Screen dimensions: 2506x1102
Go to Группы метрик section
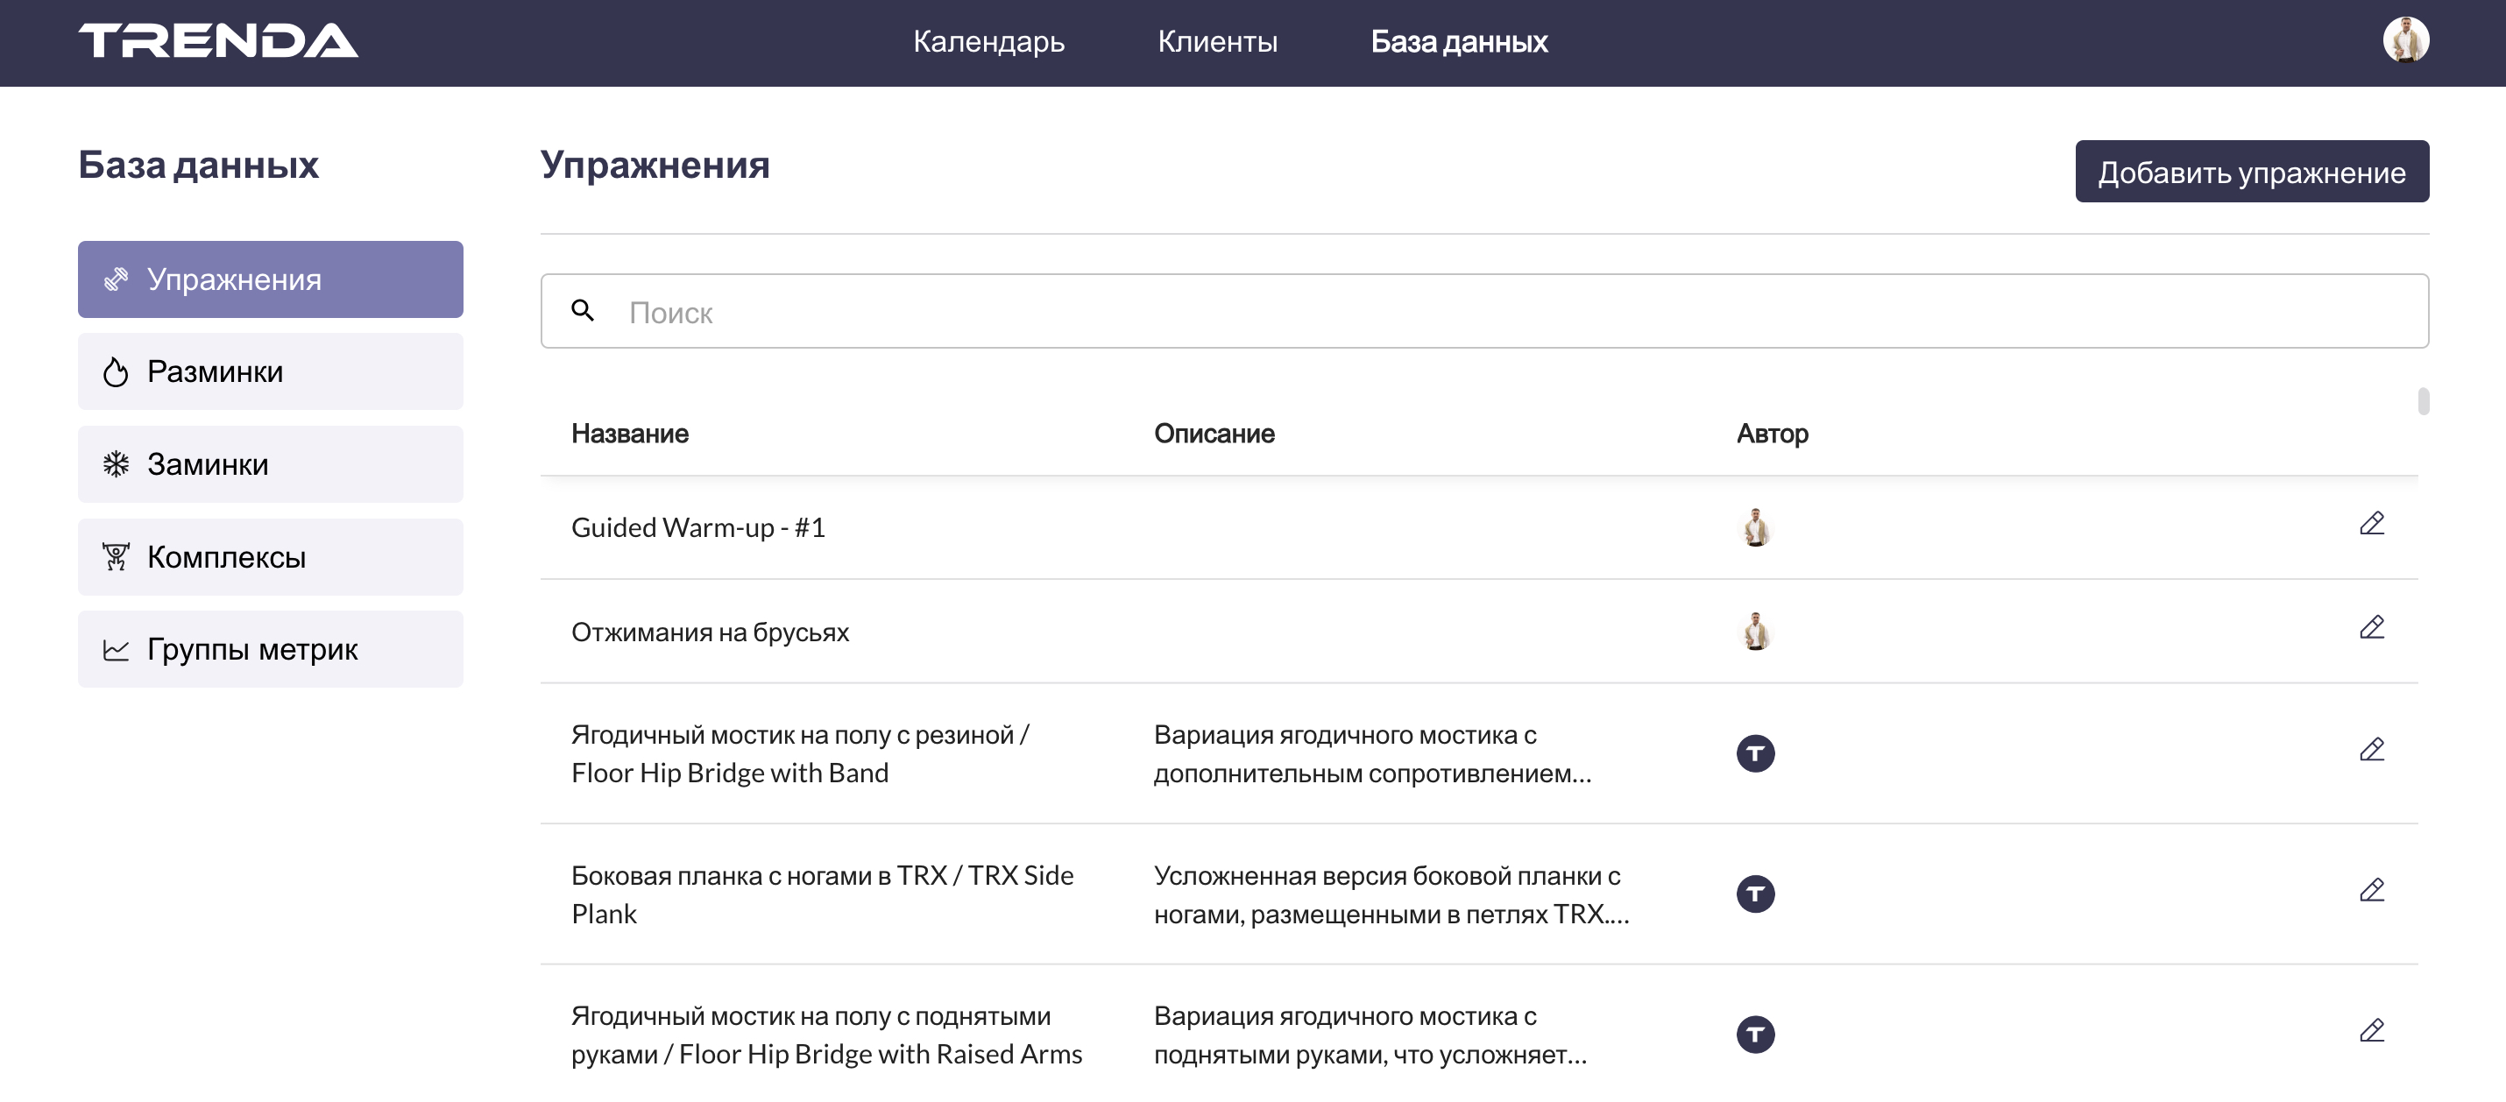(271, 649)
